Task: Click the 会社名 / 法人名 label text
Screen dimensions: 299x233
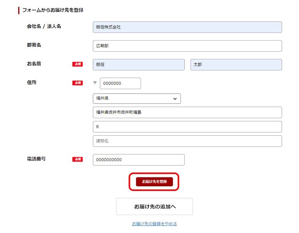Action: (44, 26)
